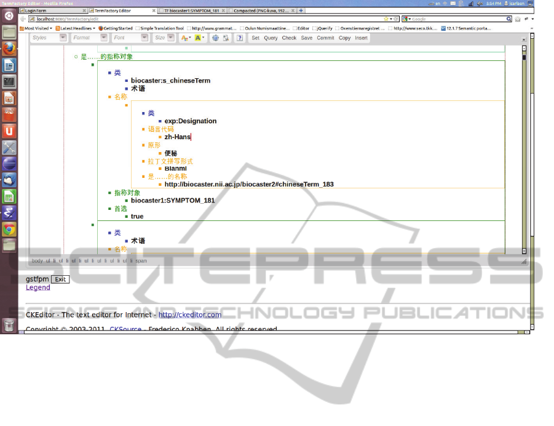Screen dimensions: 554x426
Task: Click the show blocks toolbar icon
Action: click(226, 38)
